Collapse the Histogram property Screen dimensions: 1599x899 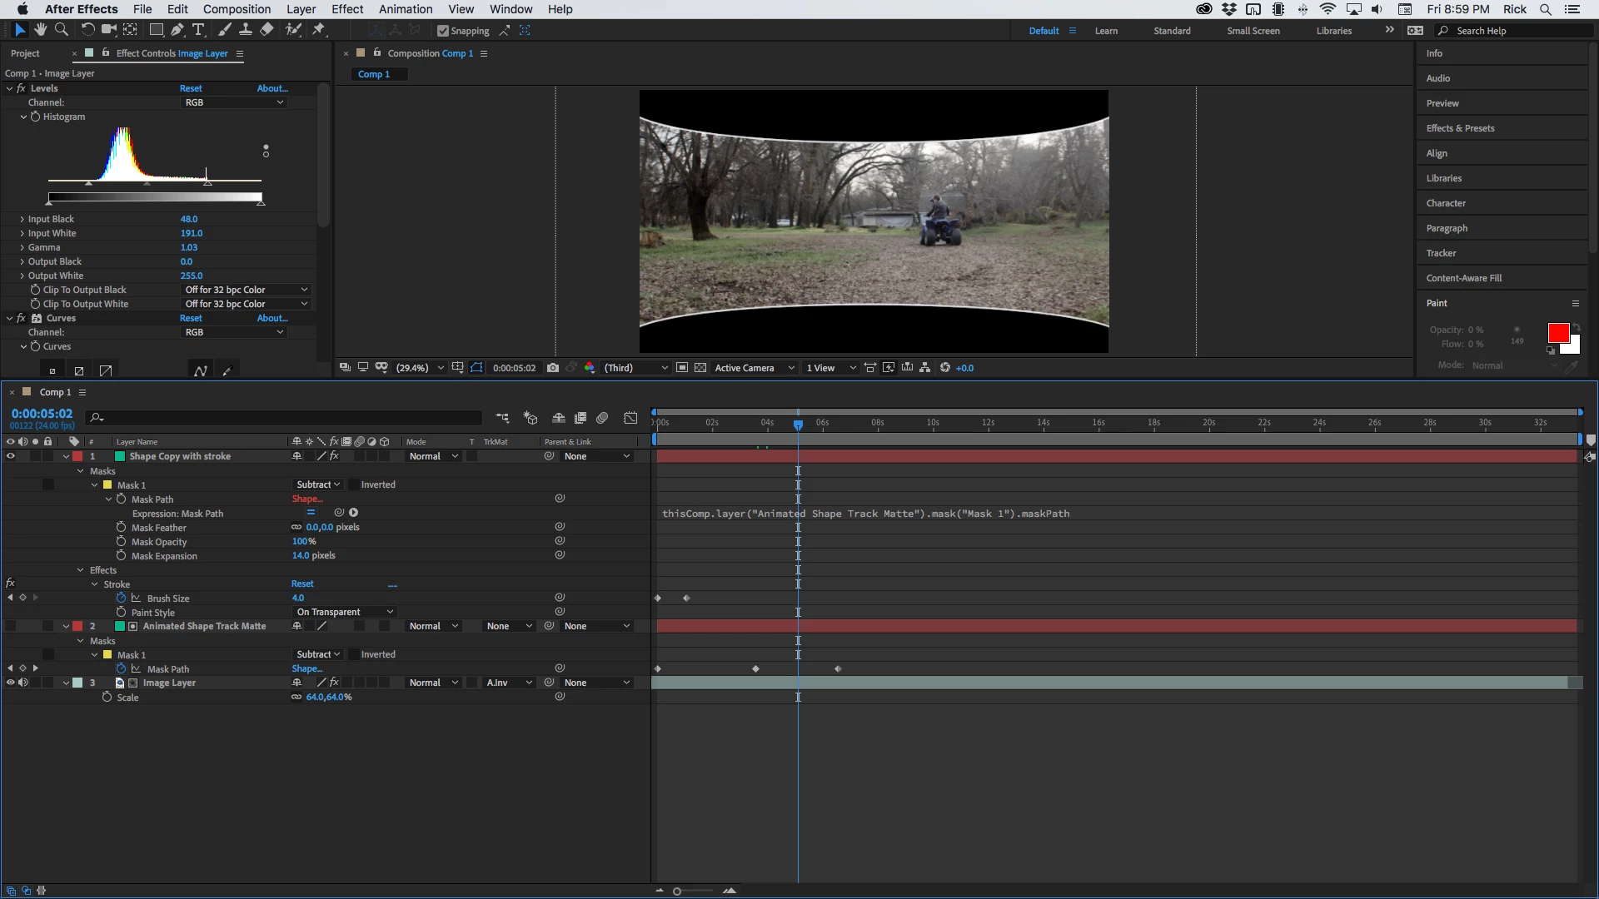[24, 117]
